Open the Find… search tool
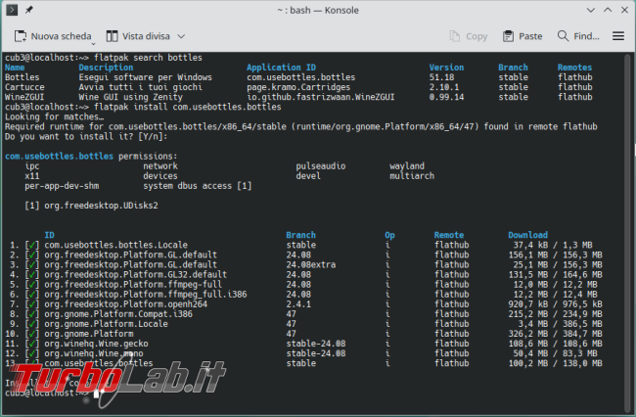The height and width of the screenshot is (417, 636). pos(578,36)
